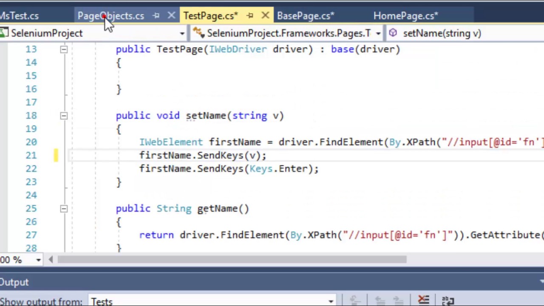This screenshot has width=544, height=306.
Task: Click the Output panel title
Action: pyautogui.click(x=14, y=282)
